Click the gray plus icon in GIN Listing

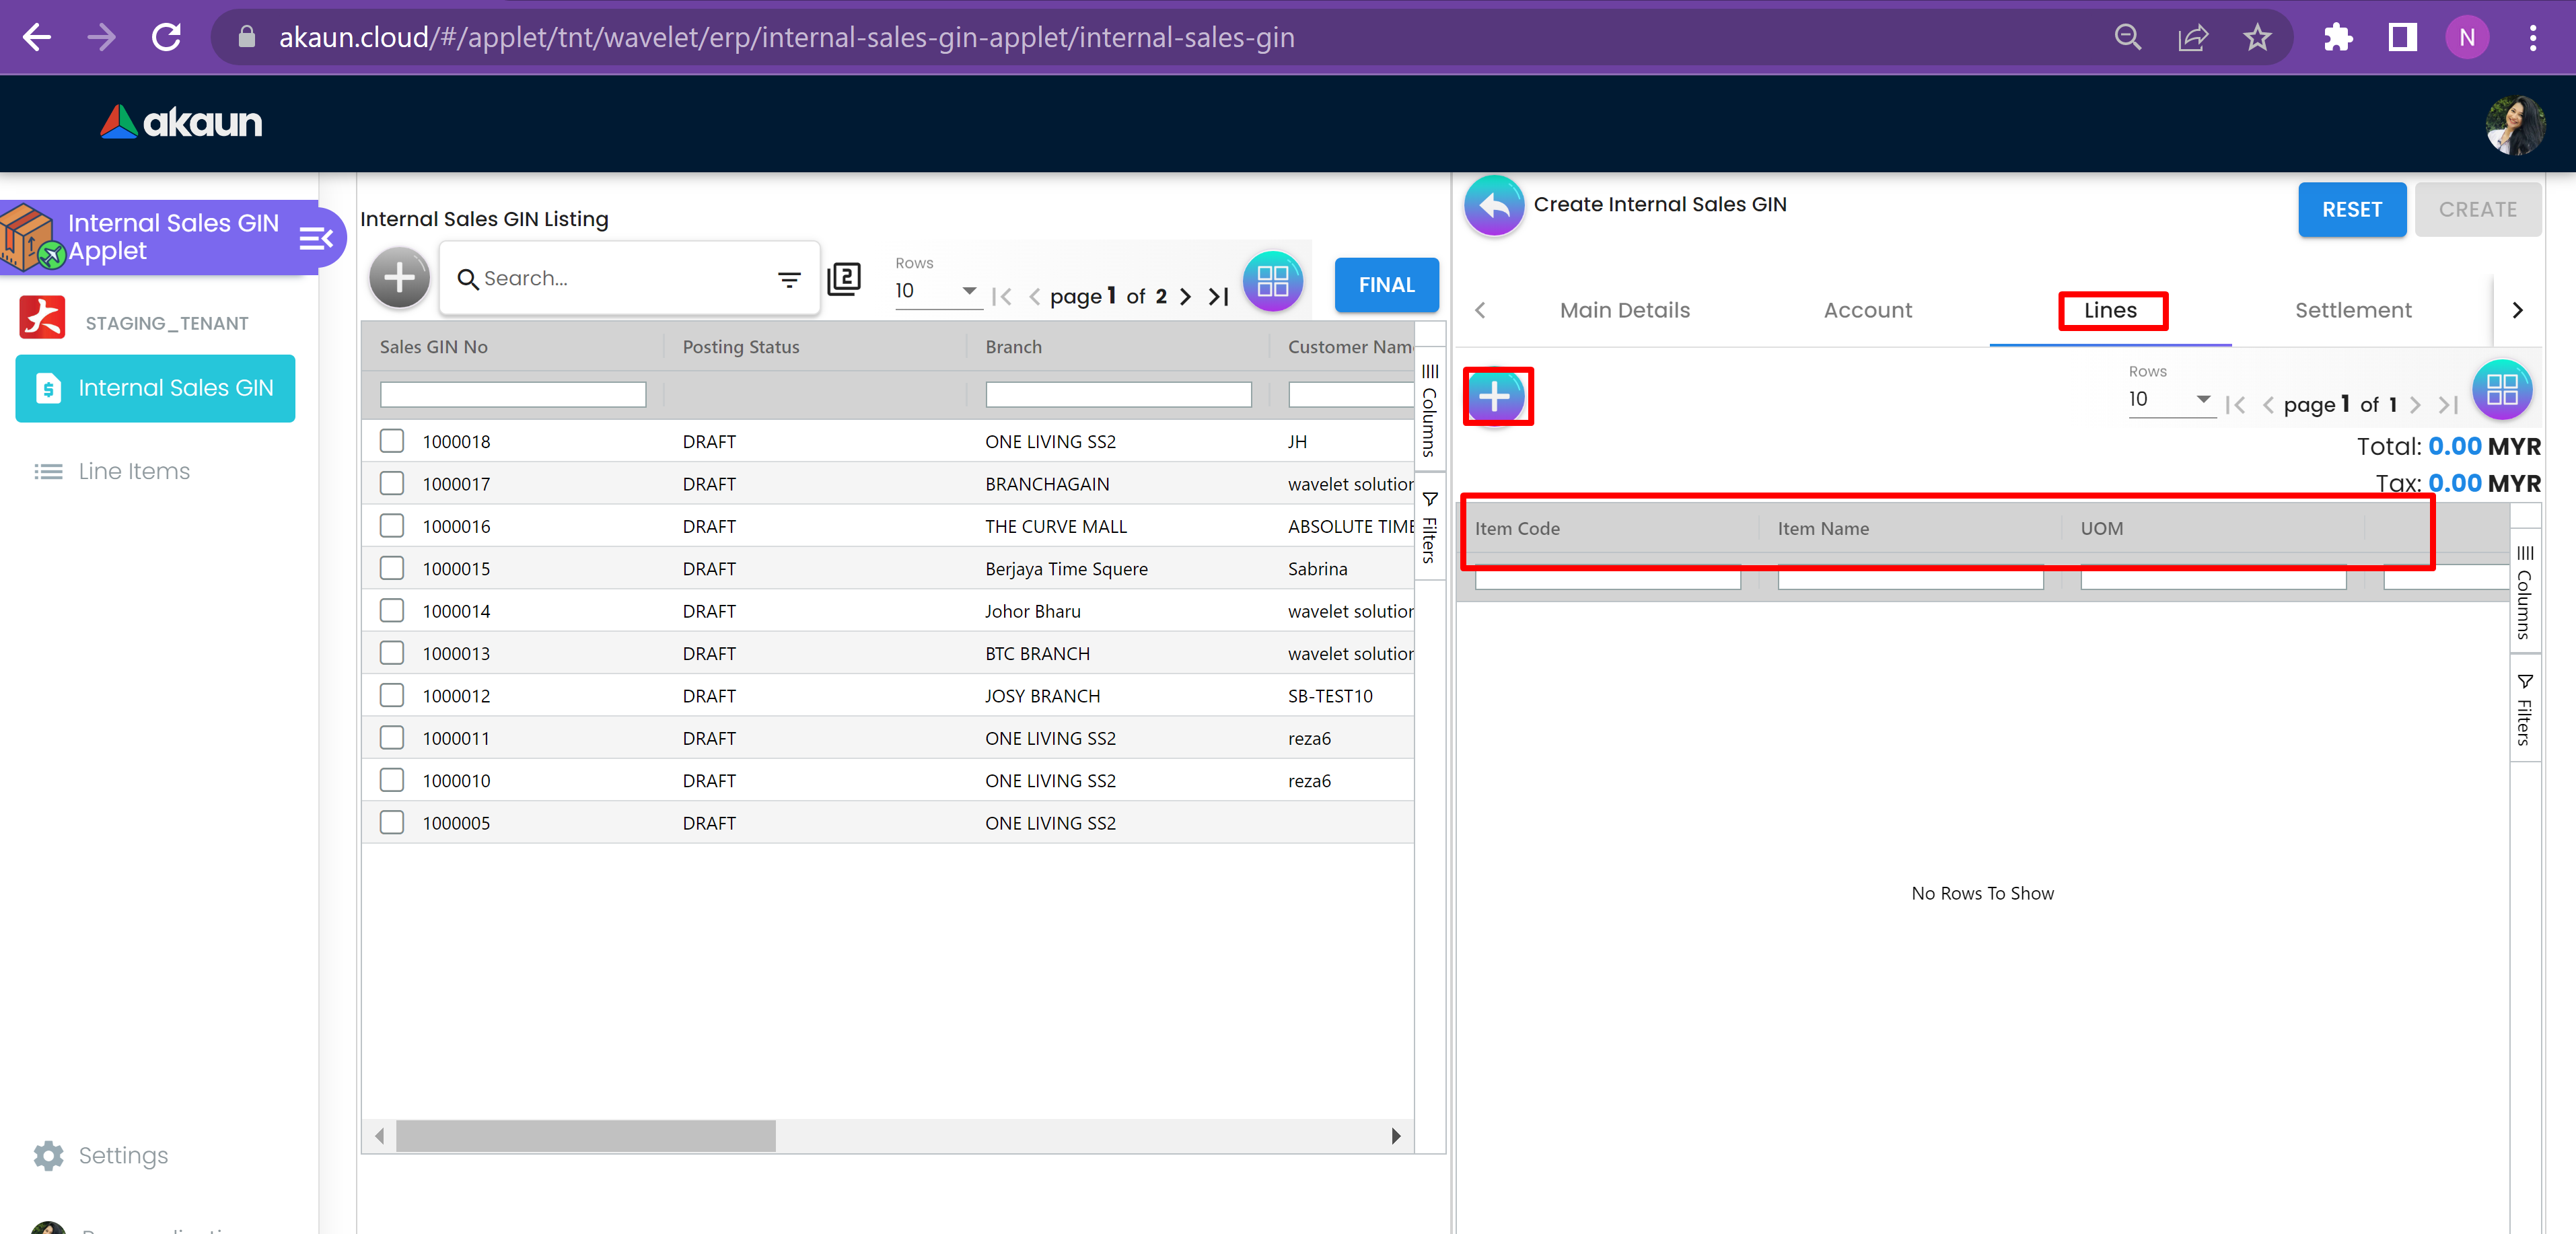pos(399,278)
